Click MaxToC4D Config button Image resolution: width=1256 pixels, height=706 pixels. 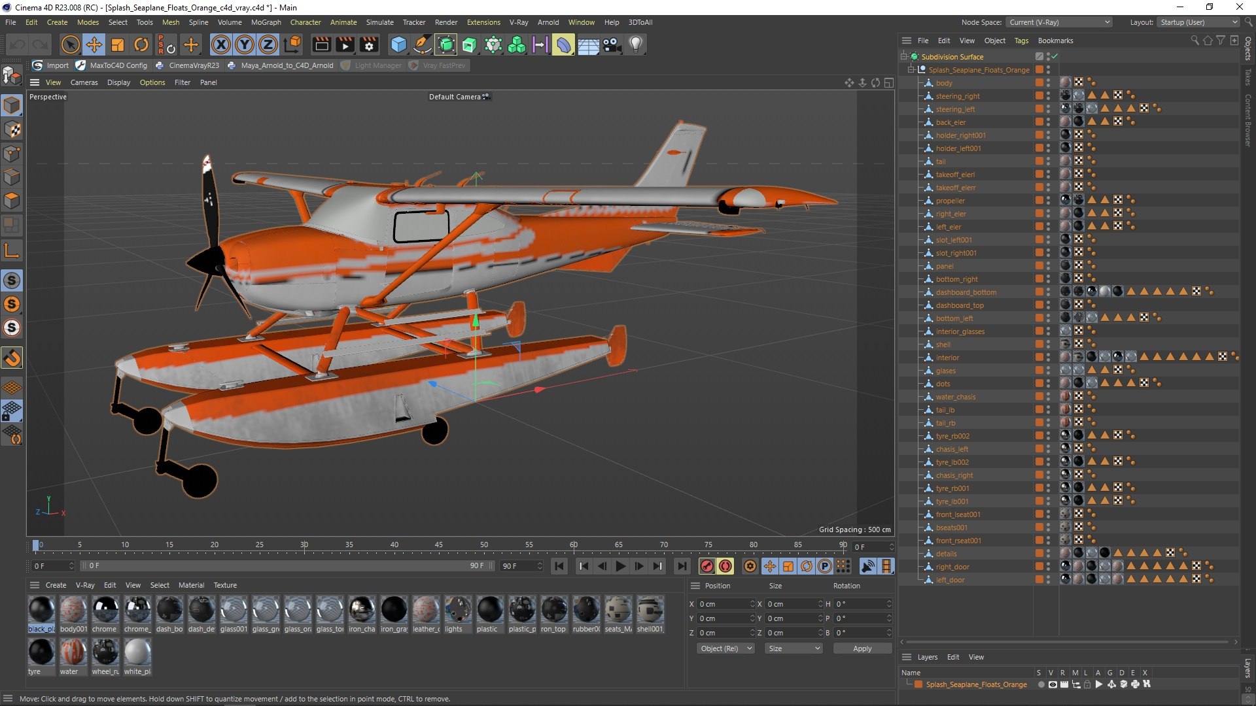click(x=112, y=65)
